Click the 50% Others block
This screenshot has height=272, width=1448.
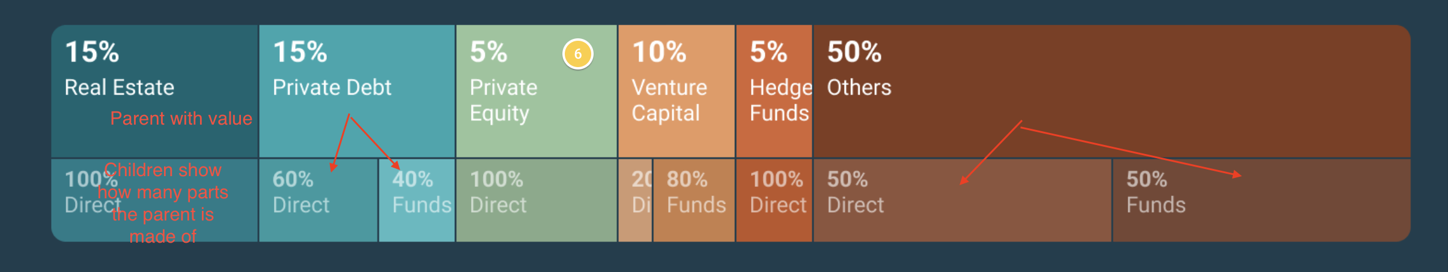[x=1112, y=91]
